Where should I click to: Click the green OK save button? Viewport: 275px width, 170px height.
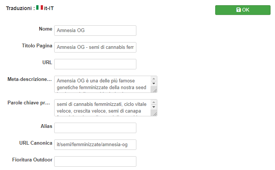(x=243, y=10)
